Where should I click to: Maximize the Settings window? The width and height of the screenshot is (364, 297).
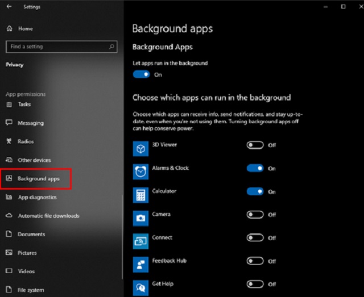pyautogui.click(x=343, y=7)
